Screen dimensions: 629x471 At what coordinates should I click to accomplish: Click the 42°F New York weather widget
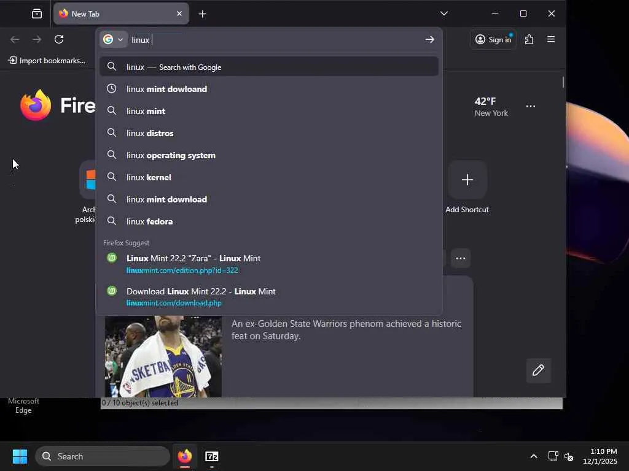491,107
